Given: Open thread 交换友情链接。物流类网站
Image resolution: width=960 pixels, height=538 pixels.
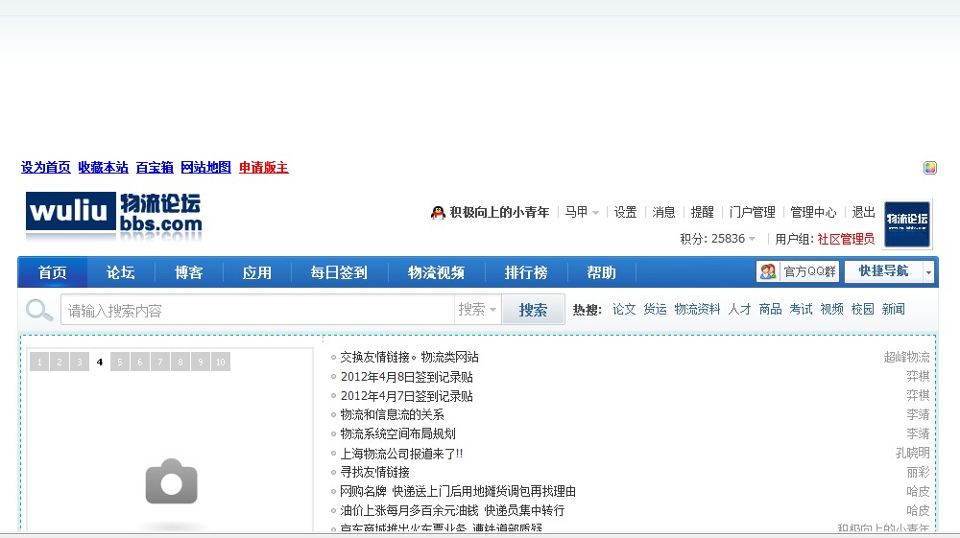Looking at the screenshot, I should click(x=410, y=357).
